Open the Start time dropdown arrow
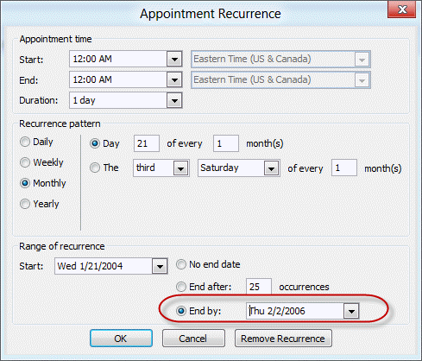The image size is (422, 361). point(174,60)
